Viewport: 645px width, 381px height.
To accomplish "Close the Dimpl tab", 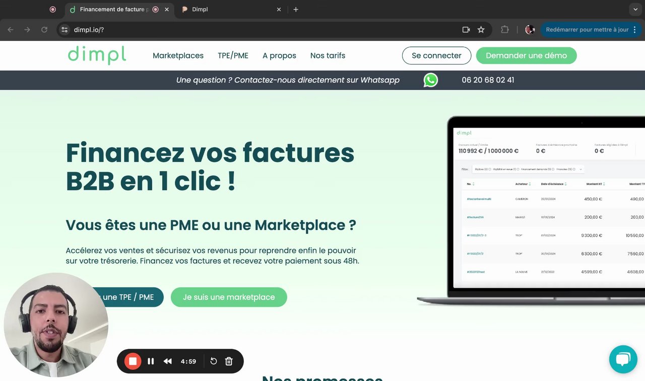I will point(279,10).
